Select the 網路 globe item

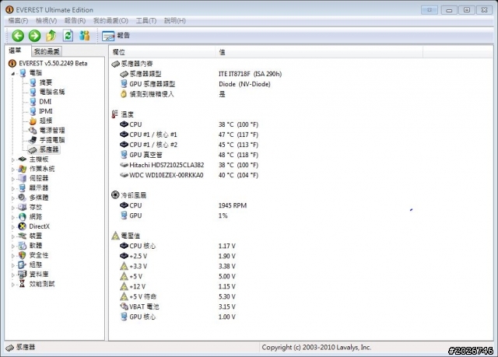click(x=30, y=217)
